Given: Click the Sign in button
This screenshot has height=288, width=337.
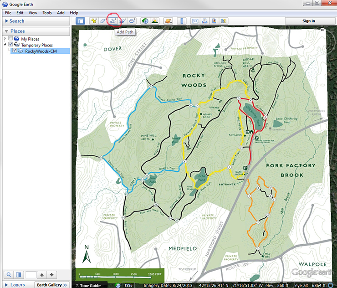Looking at the screenshot, I should (x=308, y=21).
